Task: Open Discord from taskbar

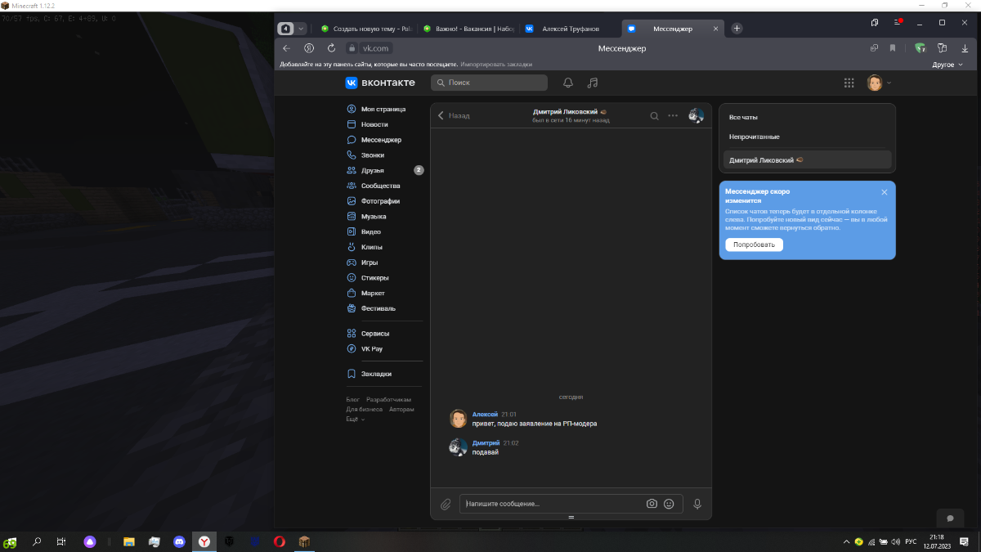Action: [179, 541]
